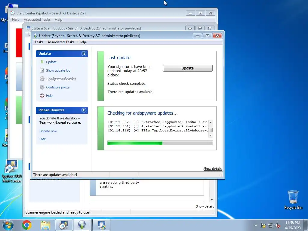
Task: Click the update log scroll down arrow
Action: tap(211, 135)
